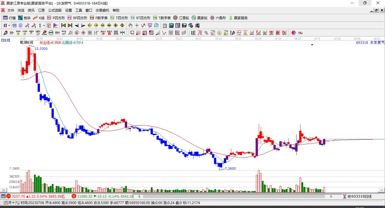
Task: Click the scrollbar right arrow
Action: point(331,196)
